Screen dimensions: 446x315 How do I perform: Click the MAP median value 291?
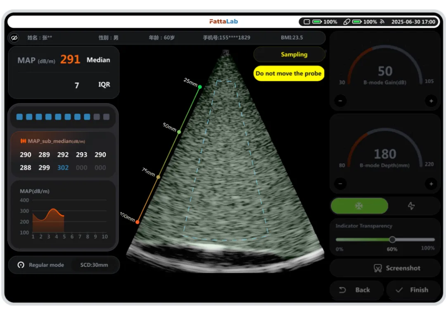[70, 59]
